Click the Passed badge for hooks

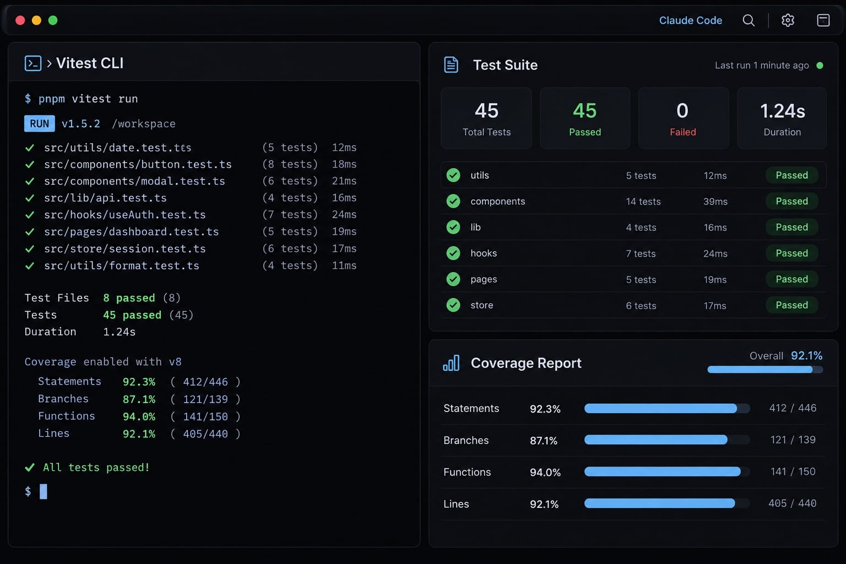[792, 253]
